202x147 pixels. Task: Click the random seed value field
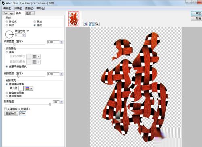22,114
